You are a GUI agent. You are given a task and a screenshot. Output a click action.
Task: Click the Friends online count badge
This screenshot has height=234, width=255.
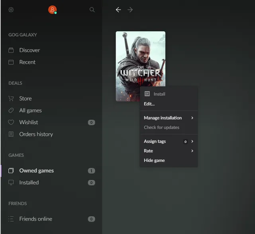91,219
